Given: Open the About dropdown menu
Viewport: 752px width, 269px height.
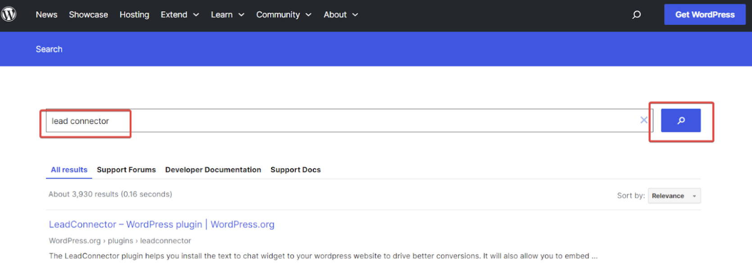Looking at the screenshot, I should (x=340, y=15).
